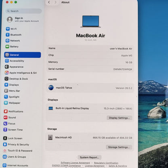The image size is (168, 168).
Task: Open the Battery icon in sidebar
Action: pos(7,46)
